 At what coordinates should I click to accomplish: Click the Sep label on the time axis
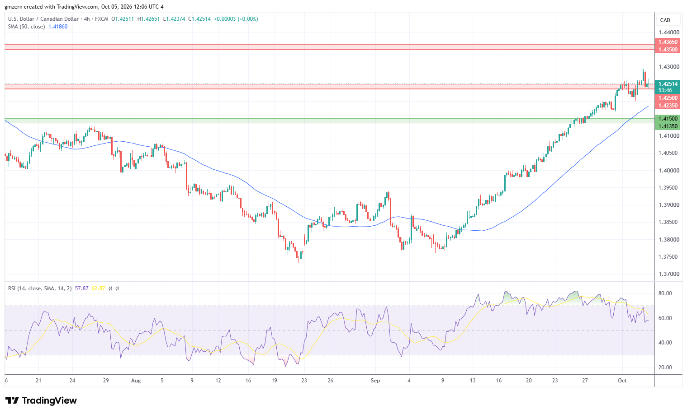pos(375,381)
